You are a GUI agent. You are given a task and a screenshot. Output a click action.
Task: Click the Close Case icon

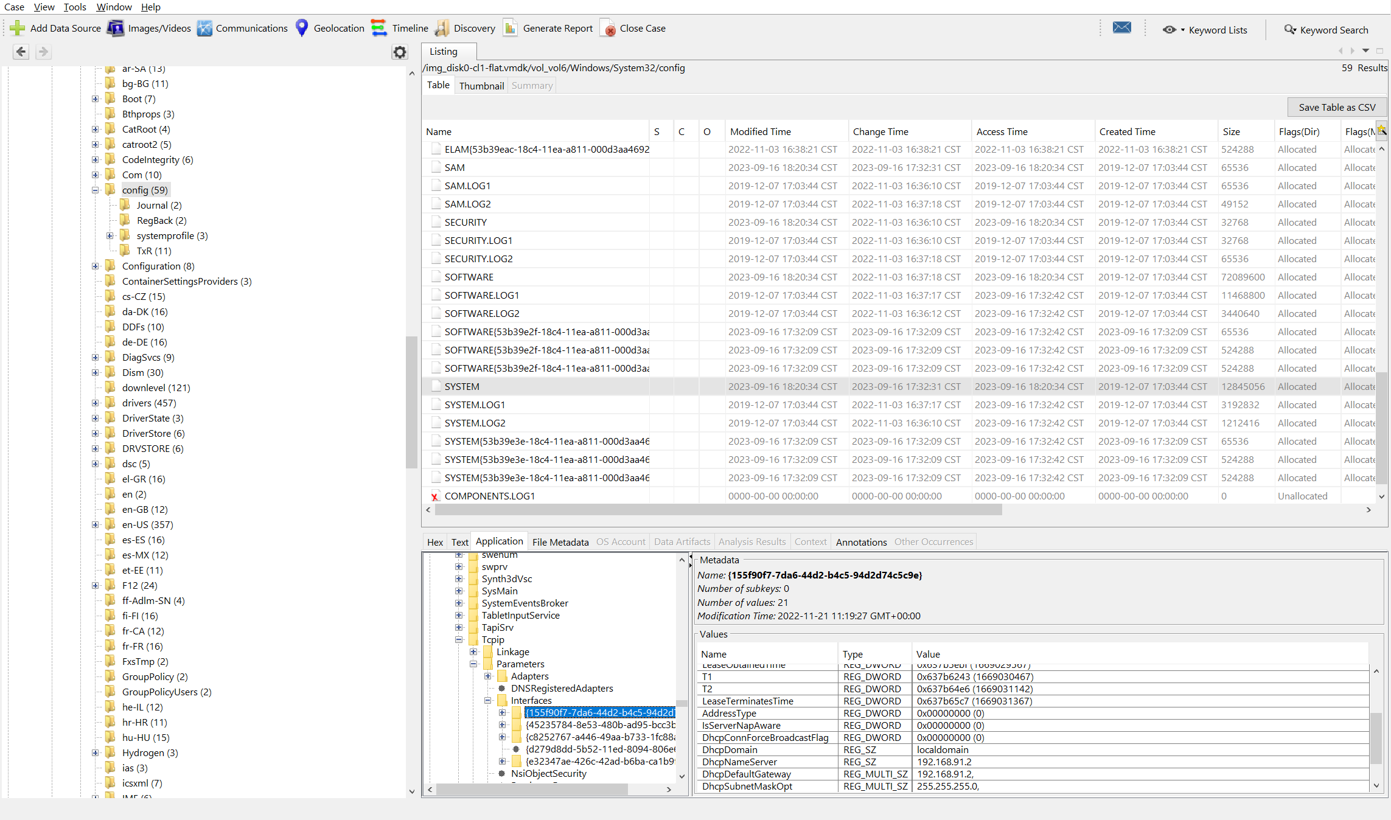click(x=607, y=28)
